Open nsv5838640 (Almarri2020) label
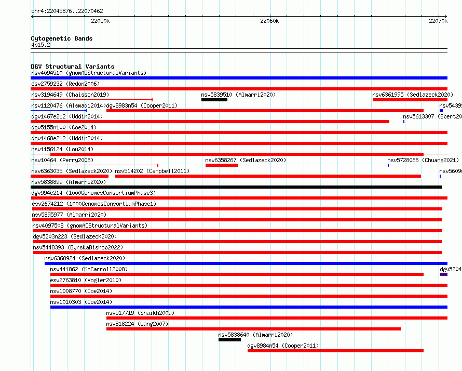This screenshot has height=371, width=462. [255, 335]
